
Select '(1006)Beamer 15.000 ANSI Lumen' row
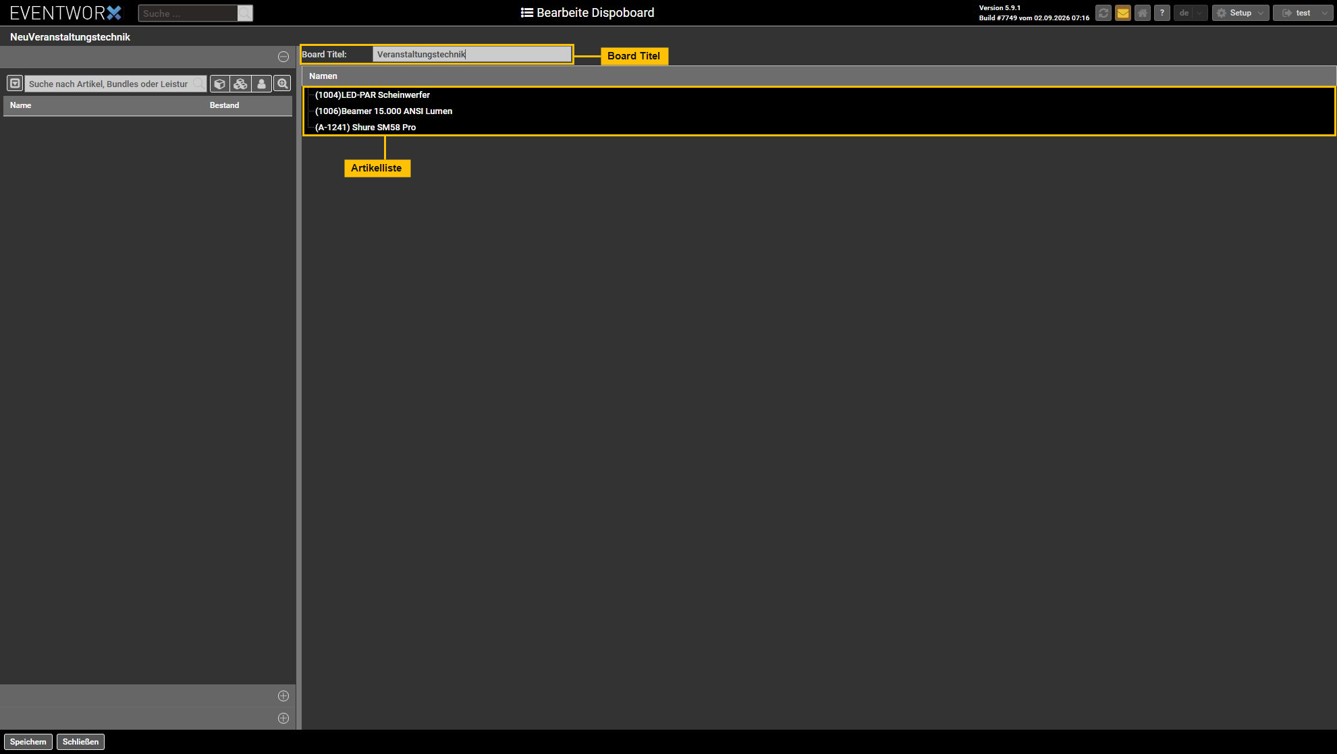[x=819, y=111]
